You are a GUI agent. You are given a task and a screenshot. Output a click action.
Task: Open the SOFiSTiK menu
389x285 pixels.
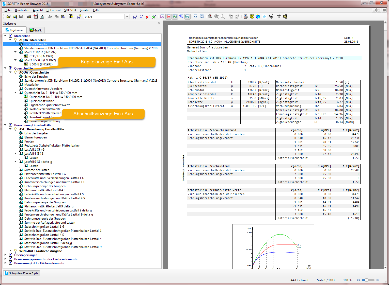point(70,10)
